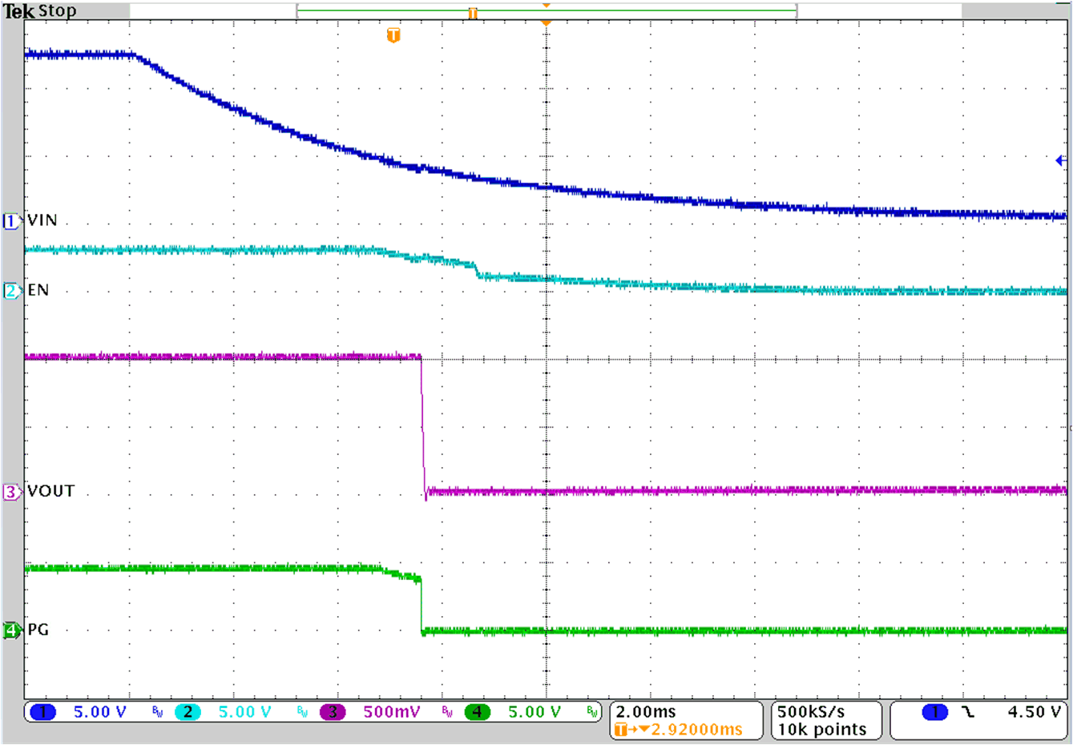Expand the Channel 4 position indicator on left
The width and height of the screenshot is (1073, 745).
click(x=11, y=630)
